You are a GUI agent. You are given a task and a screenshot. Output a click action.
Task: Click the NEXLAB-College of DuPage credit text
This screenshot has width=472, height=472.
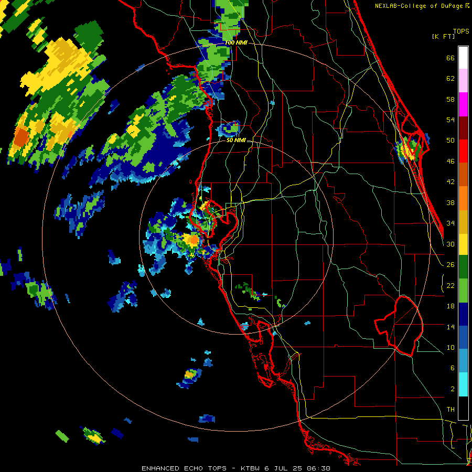click(x=419, y=6)
